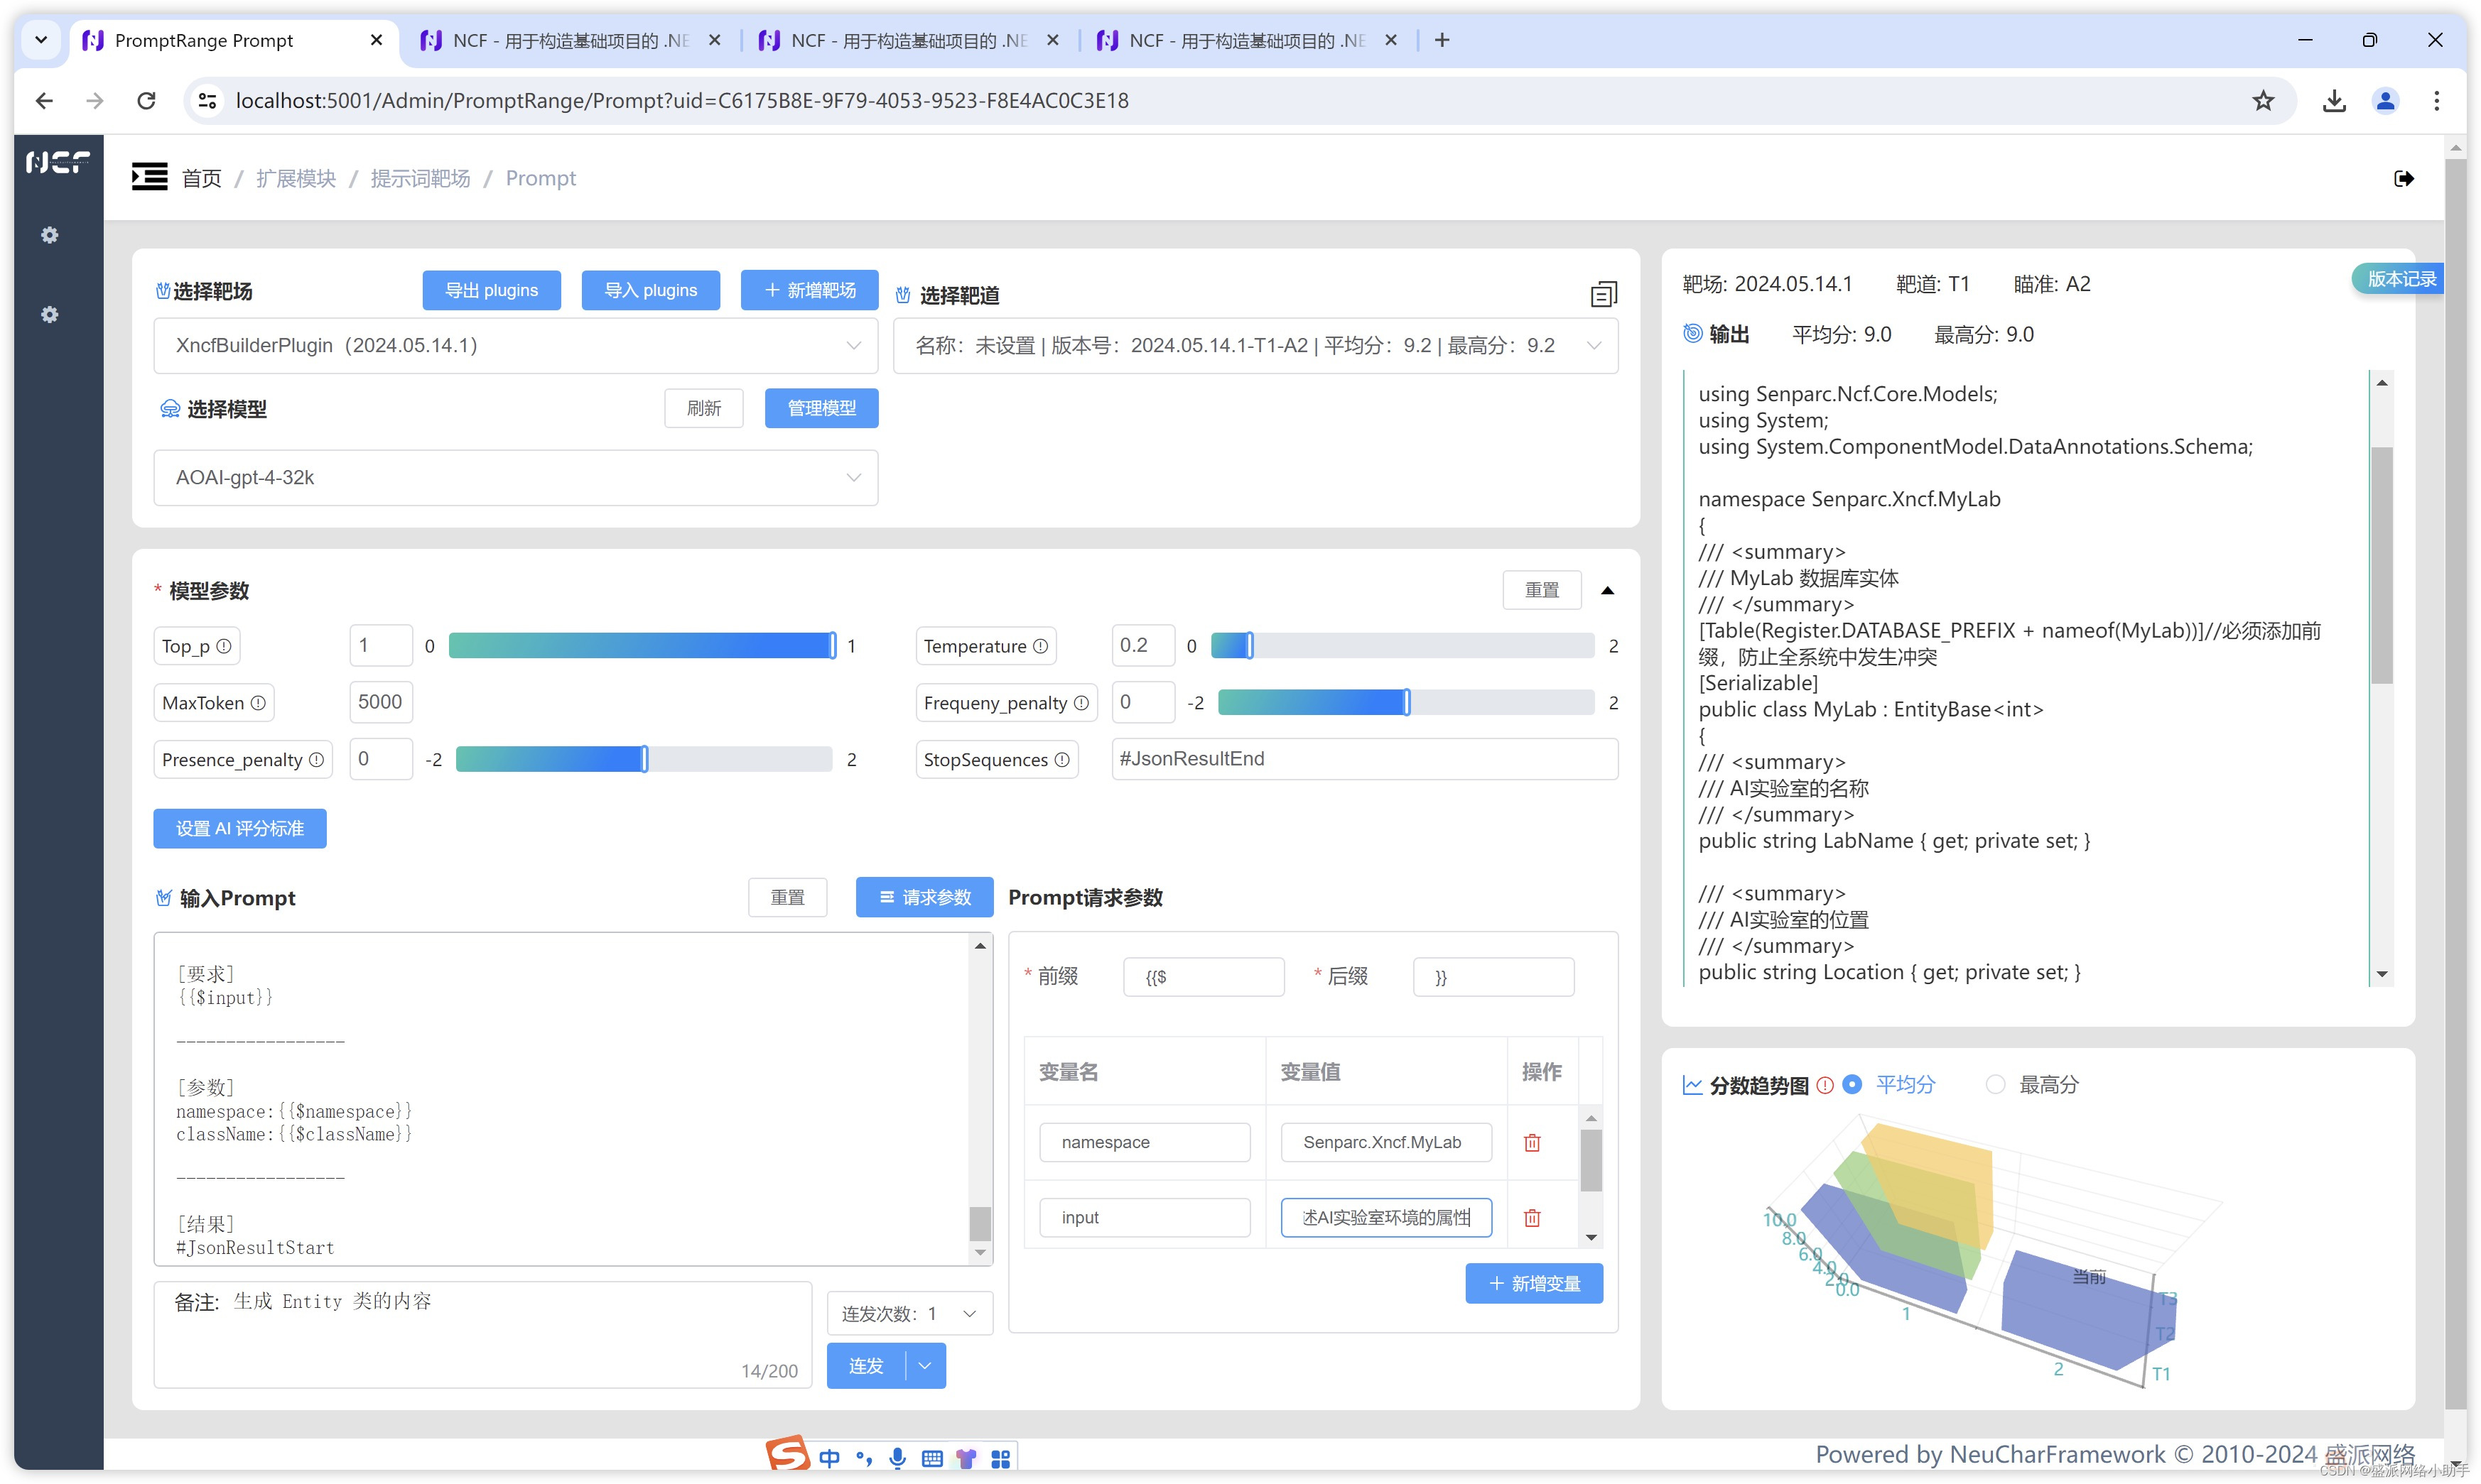Click first gear icon in sidebar

click(49, 234)
